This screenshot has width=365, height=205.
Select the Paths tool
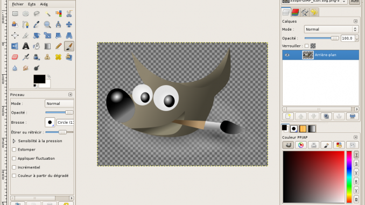[26, 24]
